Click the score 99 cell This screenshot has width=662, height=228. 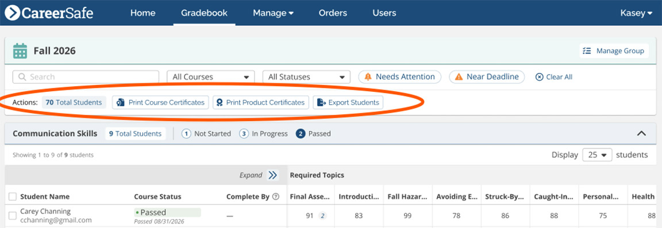point(407,216)
